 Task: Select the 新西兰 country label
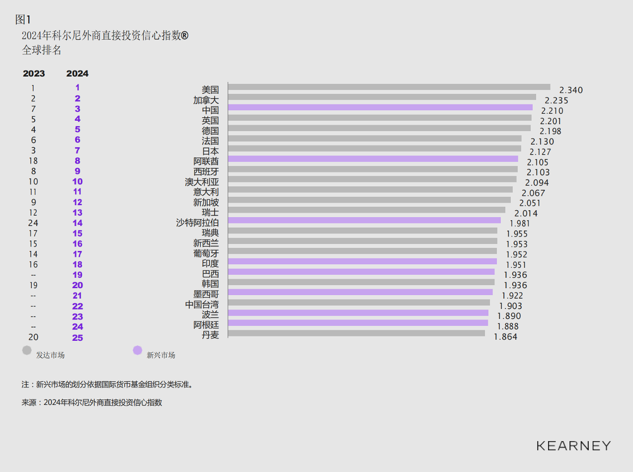click(x=206, y=243)
